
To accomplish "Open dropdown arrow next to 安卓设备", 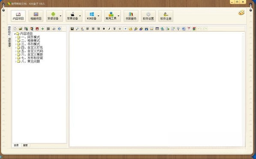I will pos(61,16).
